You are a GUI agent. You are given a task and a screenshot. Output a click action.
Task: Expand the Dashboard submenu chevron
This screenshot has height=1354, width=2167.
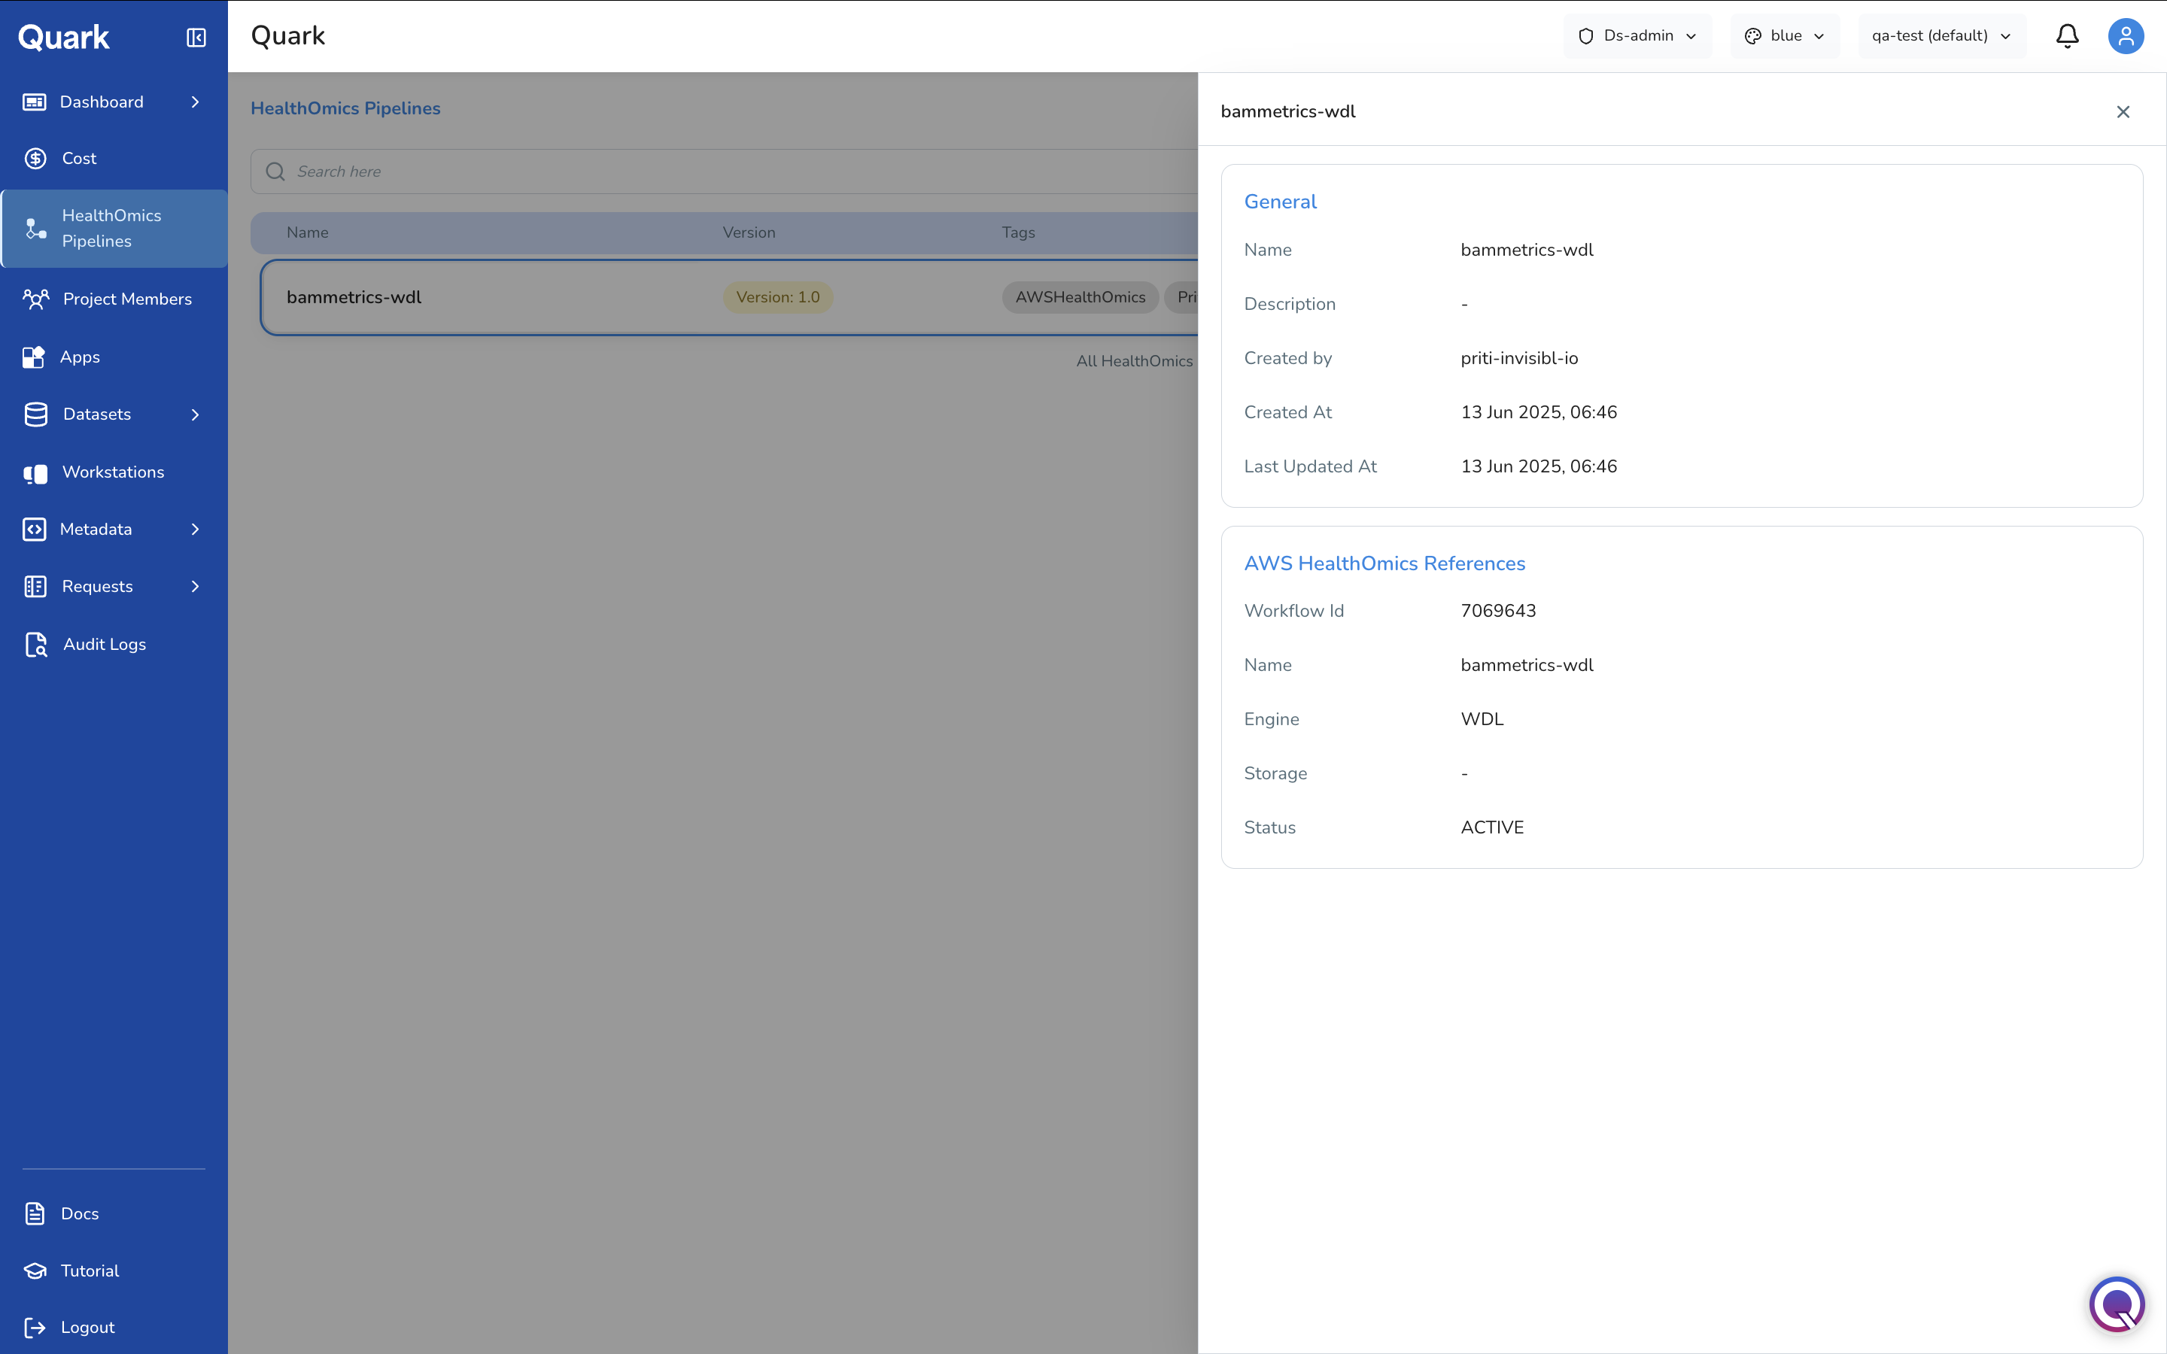click(195, 102)
